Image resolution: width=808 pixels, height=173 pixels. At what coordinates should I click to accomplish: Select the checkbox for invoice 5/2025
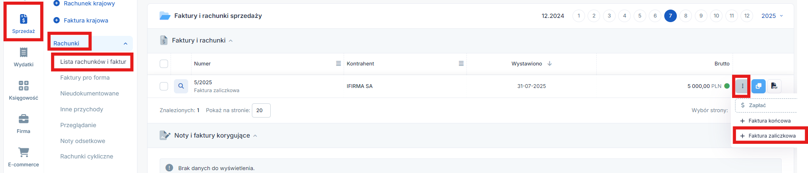point(164,86)
